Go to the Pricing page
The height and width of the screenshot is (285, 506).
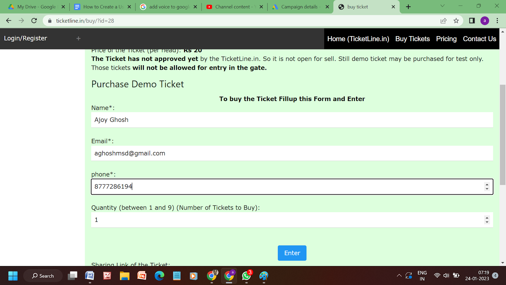(446, 39)
